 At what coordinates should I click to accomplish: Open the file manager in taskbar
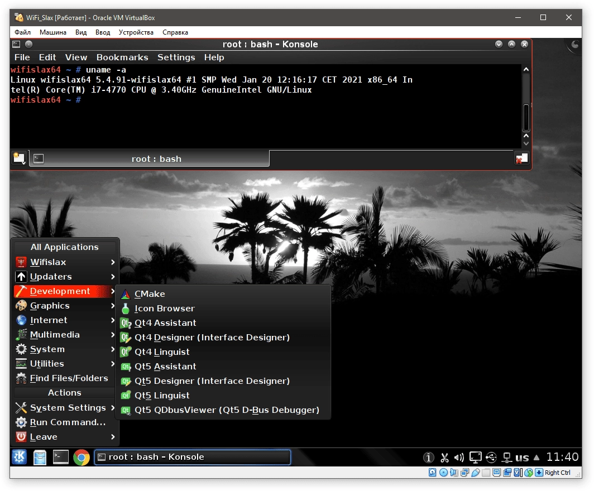(40, 458)
